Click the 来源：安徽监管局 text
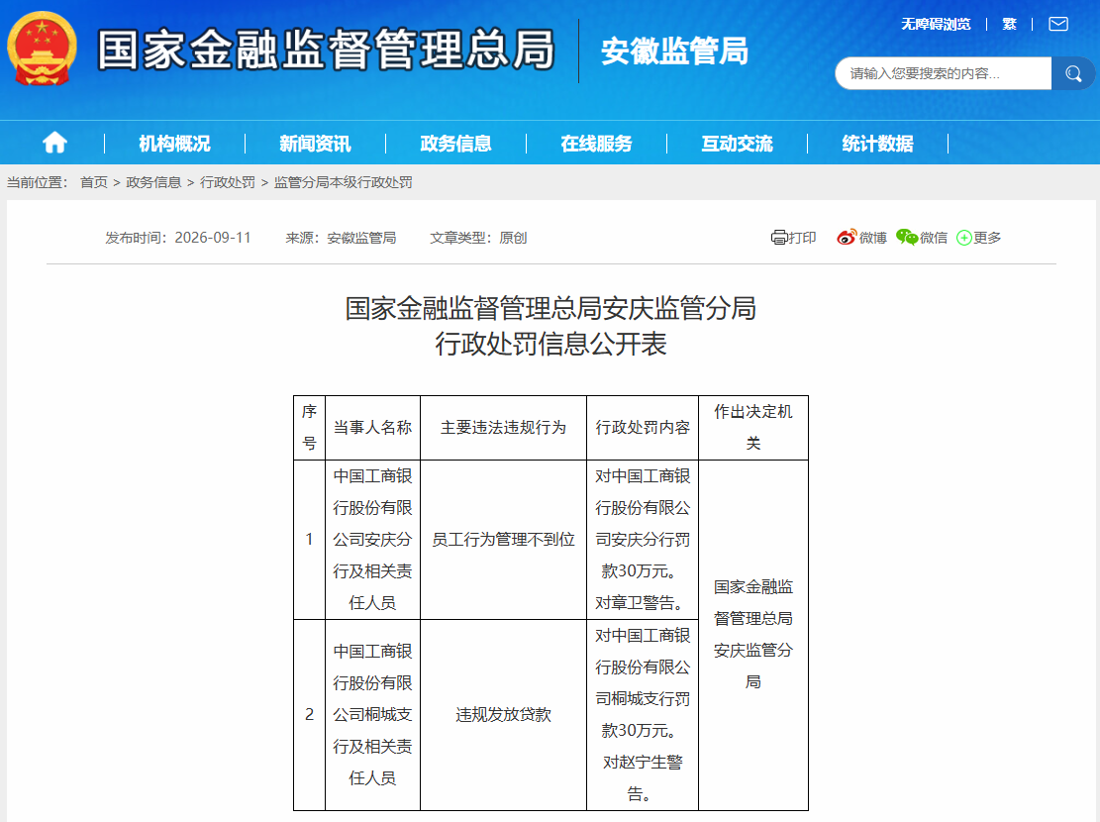This screenshot has height=822, width=1100. click(341, 238)
